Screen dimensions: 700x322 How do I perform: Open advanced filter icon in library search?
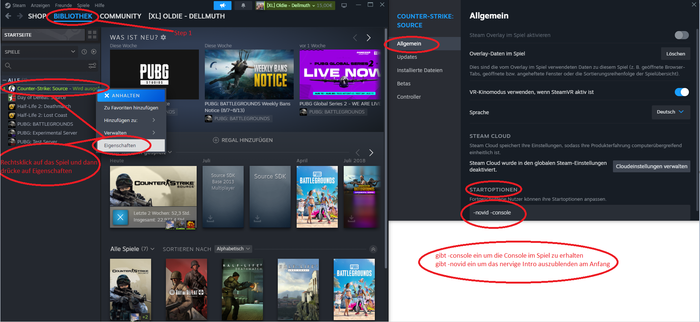pos(92,66)
